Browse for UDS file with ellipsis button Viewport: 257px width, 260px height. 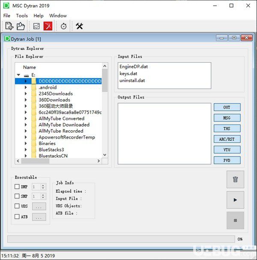(39, 206)
